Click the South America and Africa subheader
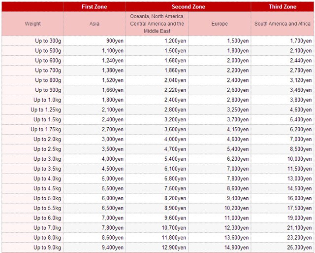The width and height of the screenshot is (315, 253). [x=282, y=24]
